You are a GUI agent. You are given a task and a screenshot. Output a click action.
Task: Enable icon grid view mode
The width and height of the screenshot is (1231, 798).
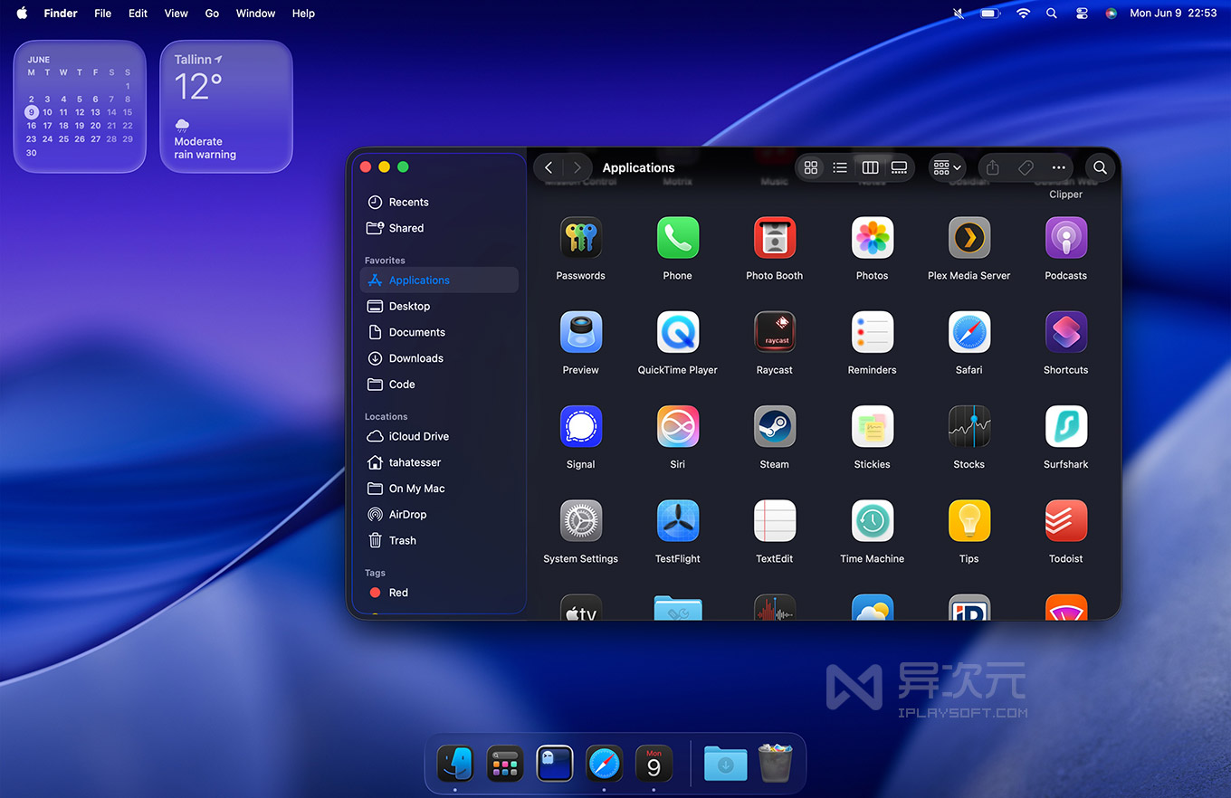(x=811, y=167)
